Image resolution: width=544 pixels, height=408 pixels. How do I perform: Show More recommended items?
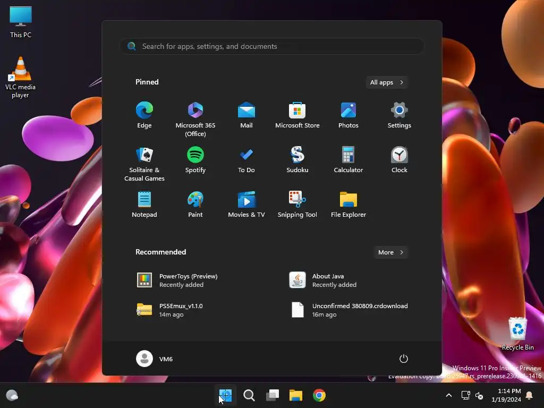tap(390, 252)
